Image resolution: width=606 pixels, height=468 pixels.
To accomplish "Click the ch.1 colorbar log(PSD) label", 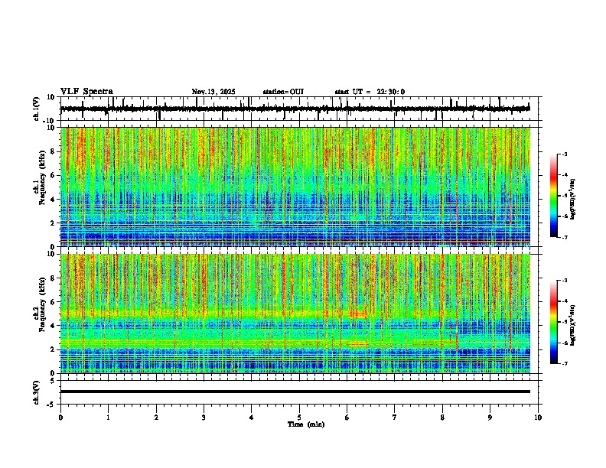I will pos(572,200).
